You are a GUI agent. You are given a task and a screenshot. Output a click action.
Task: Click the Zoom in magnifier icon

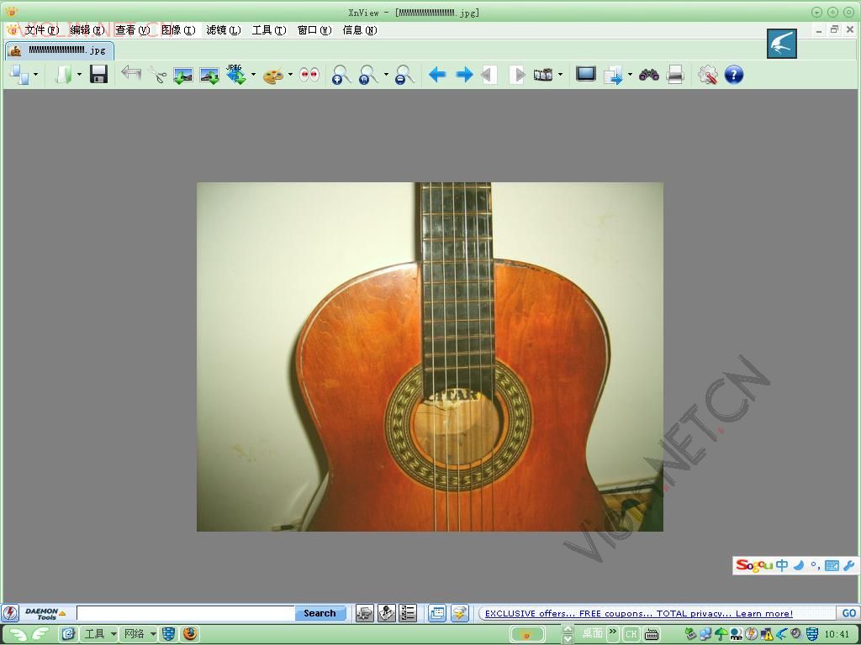(x=341, y=75)
